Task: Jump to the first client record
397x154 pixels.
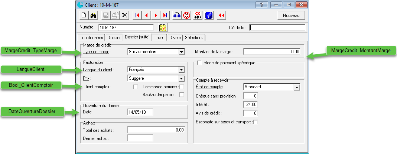Action: click(137, 15)
